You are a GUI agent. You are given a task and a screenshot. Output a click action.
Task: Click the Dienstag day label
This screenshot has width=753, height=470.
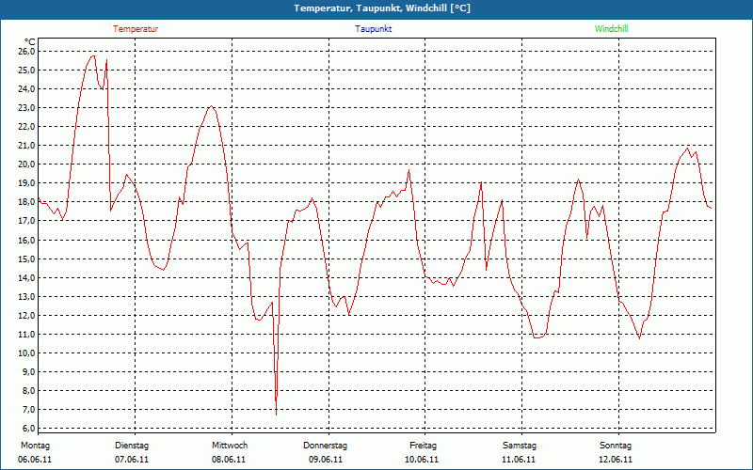click(x=132, y=446)
